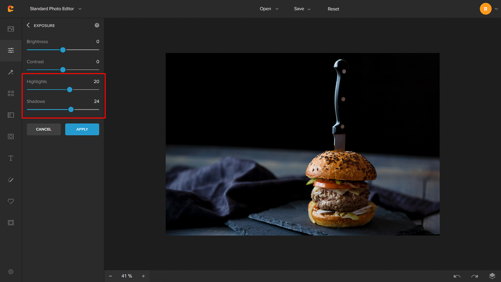Open the Effects panel from the sidebar
This screenshot has width=501, height=282.
(11, 93)
